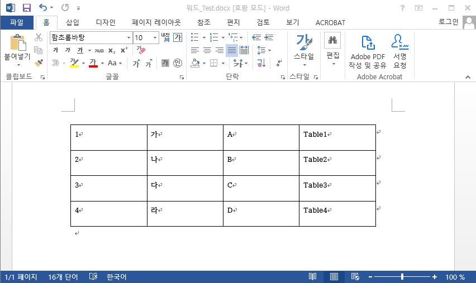Click the Save icon in quick access toolbar
Image resolution: width=476 pixels, height=283 pixels.
tap(27, 8)
